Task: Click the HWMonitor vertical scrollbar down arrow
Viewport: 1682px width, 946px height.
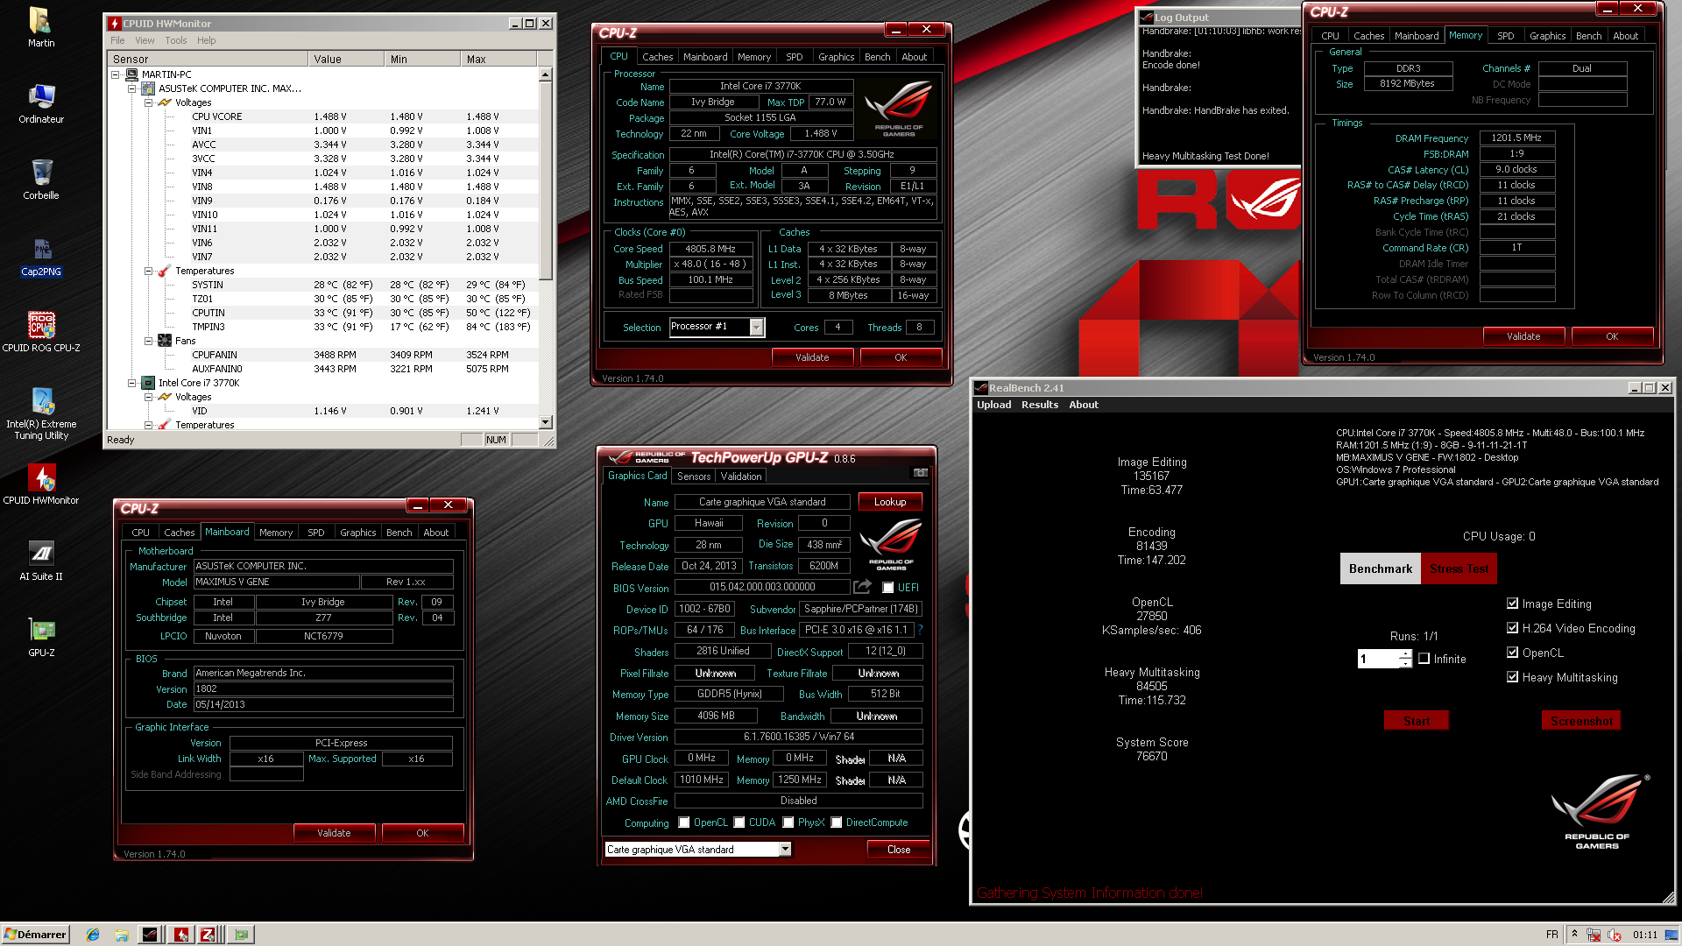Action: click(x=545, y=422)
